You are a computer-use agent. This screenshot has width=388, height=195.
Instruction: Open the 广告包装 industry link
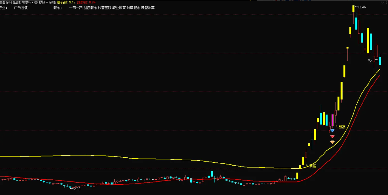21,8
